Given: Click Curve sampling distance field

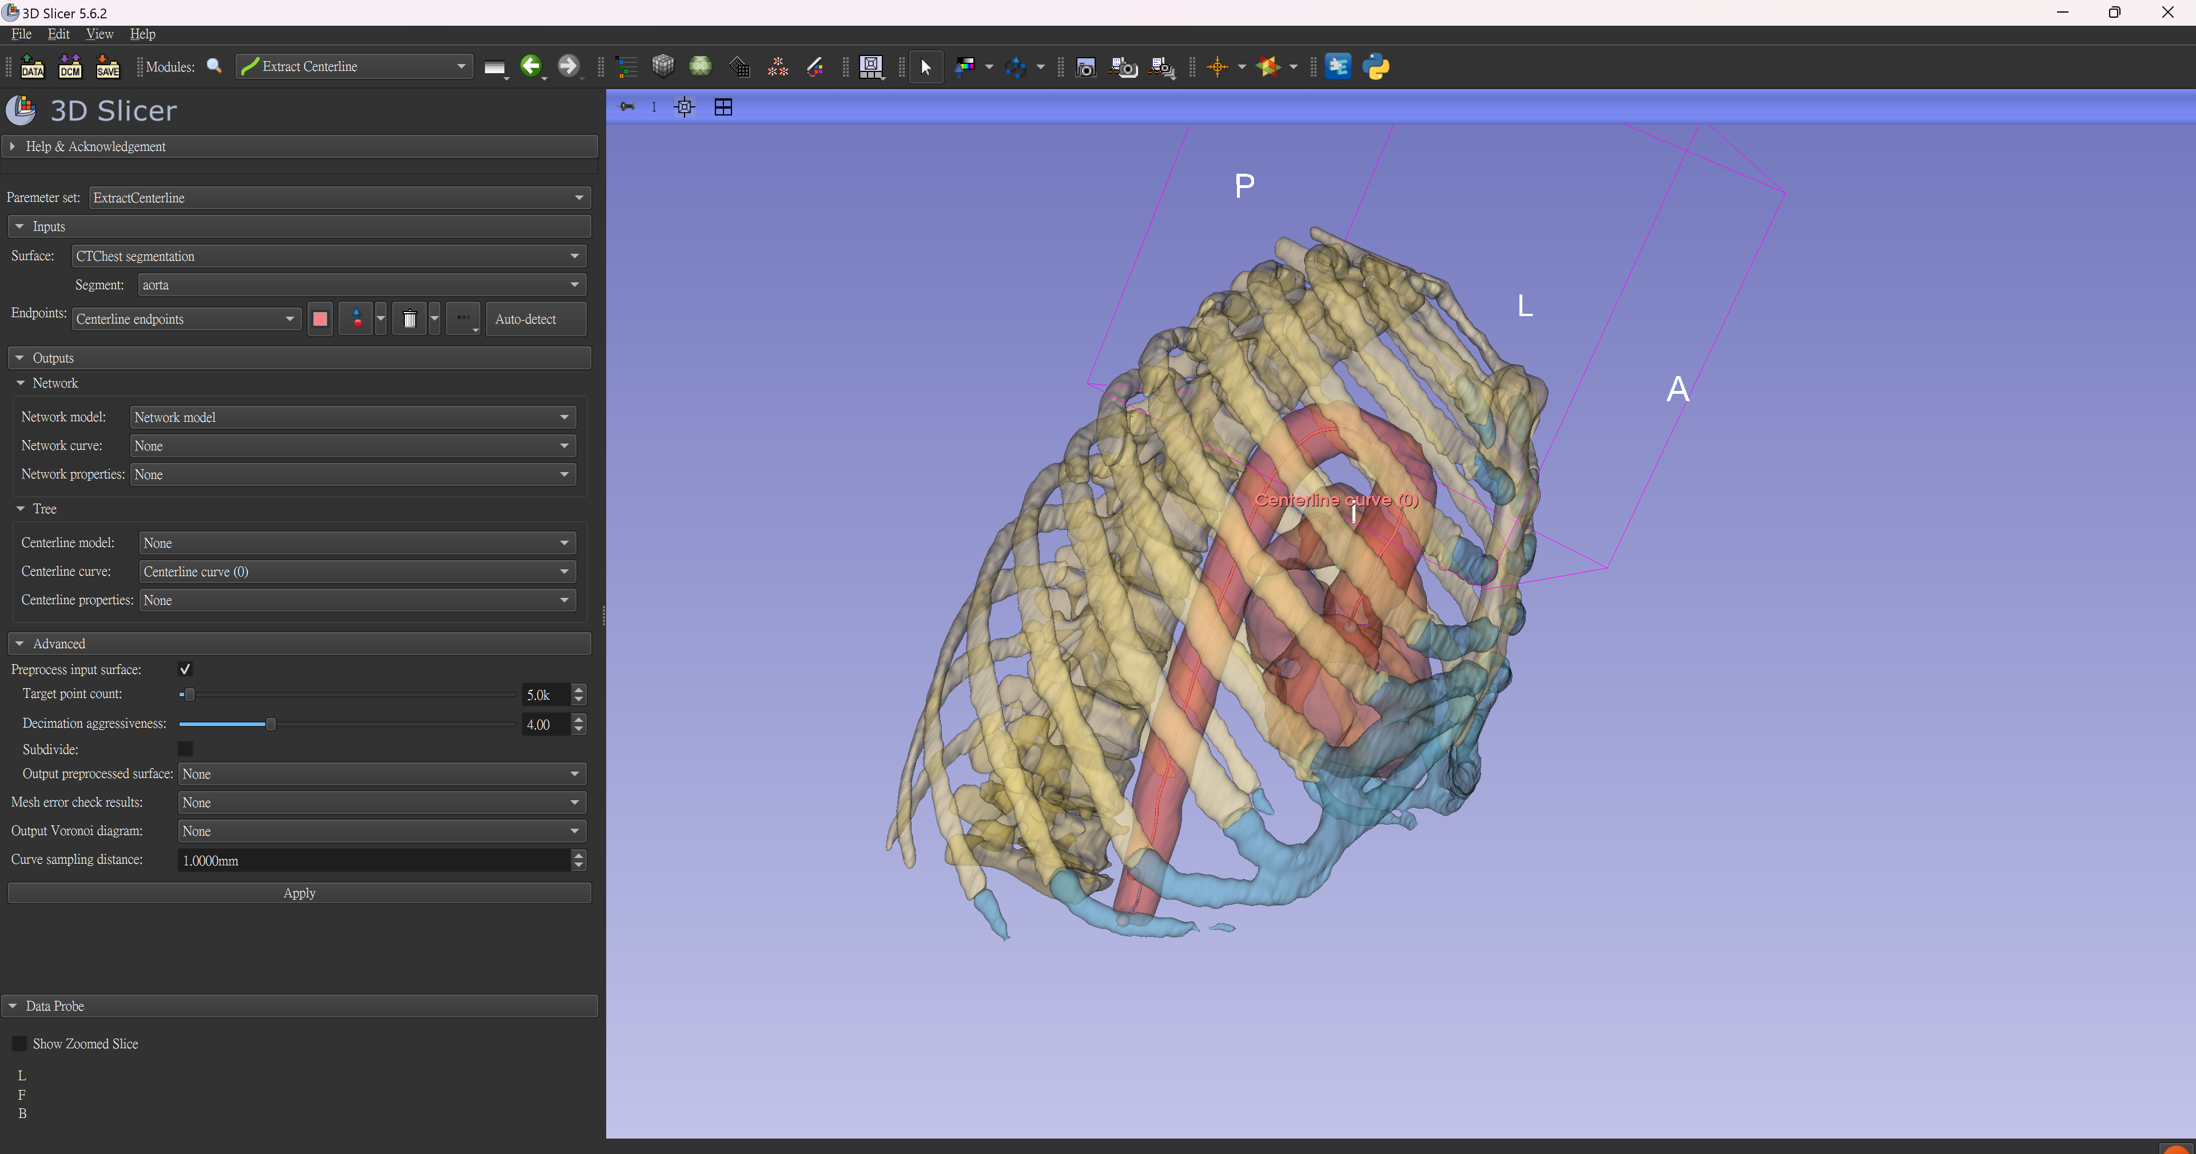Looking at the screenshot, I should (x=373, y=860).
